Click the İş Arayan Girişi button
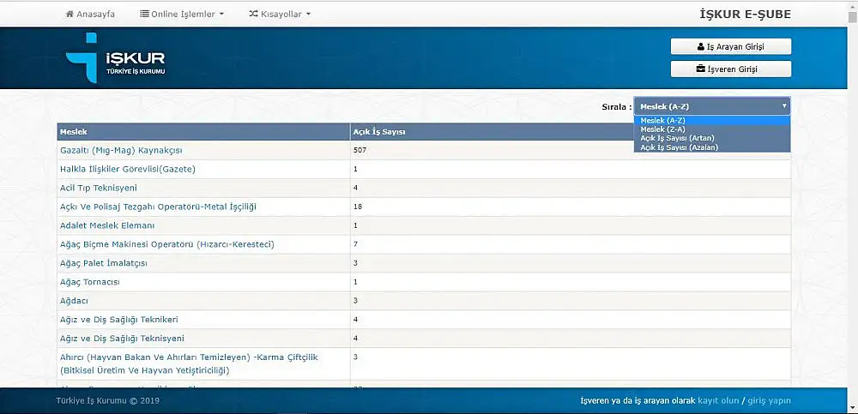The height and width of the screenshot is (414, 858). click(731, 47)
